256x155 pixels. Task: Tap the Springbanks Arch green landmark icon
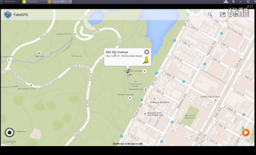click(x=31, y=85)
